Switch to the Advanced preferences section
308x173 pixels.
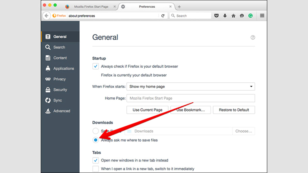(x=62, y=111)
